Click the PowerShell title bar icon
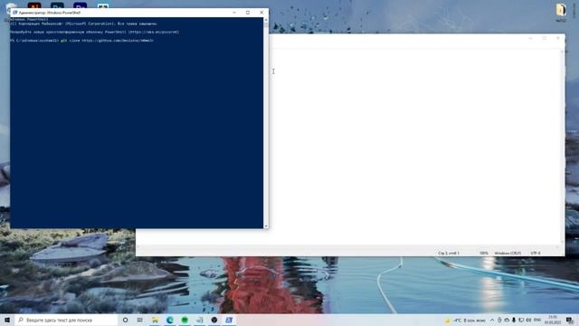Screen dimensions: 579x326 14,13
